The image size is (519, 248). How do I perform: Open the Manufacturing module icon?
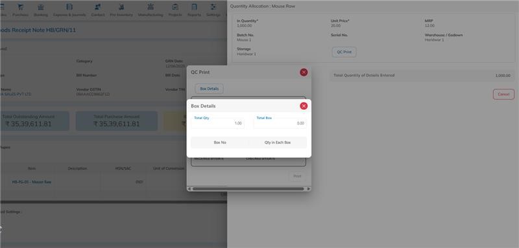pos(151,7)
